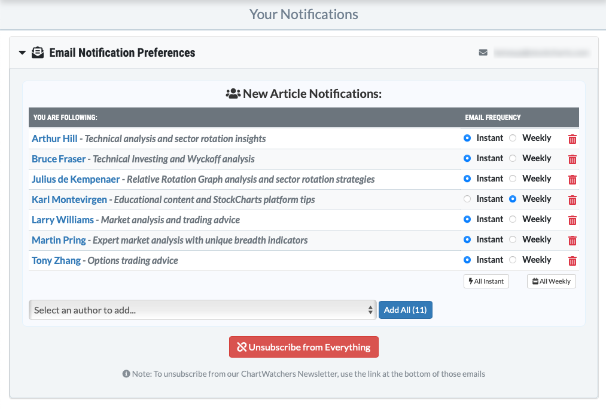Remove Larry Williams via trash icon
This screenshot has height=409, width=606.
click(572, 220)
